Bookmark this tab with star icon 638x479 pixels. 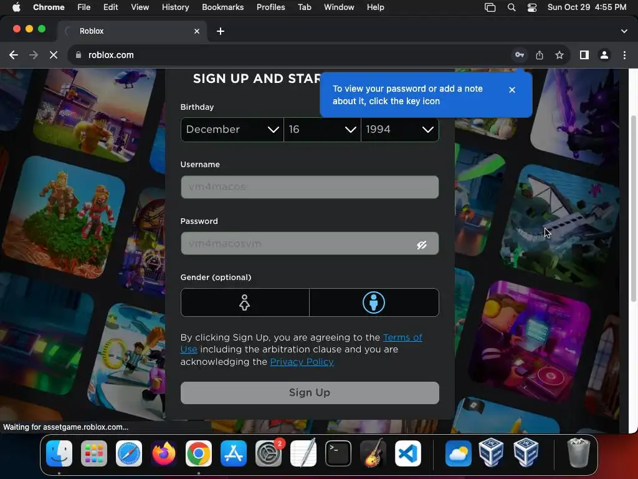559,55
